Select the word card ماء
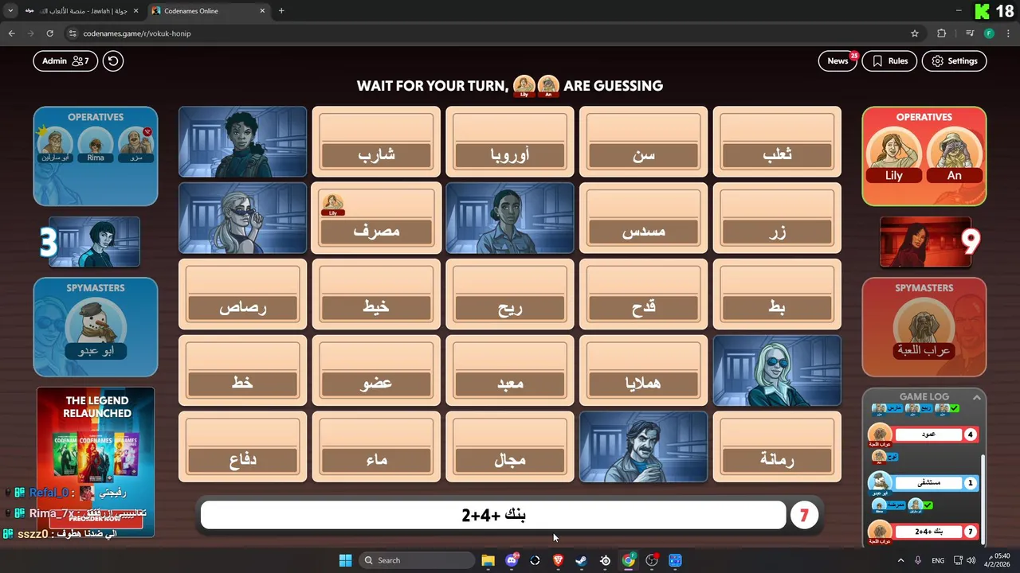Viewport: 1020px width, 573px height. [376, 447]
